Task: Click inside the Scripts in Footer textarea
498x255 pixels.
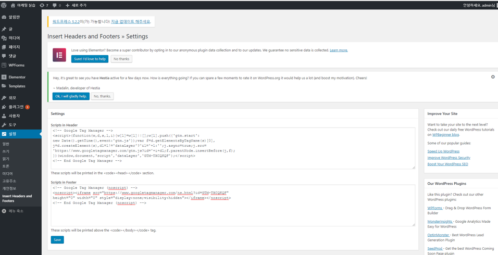Action: click(233, 206)
